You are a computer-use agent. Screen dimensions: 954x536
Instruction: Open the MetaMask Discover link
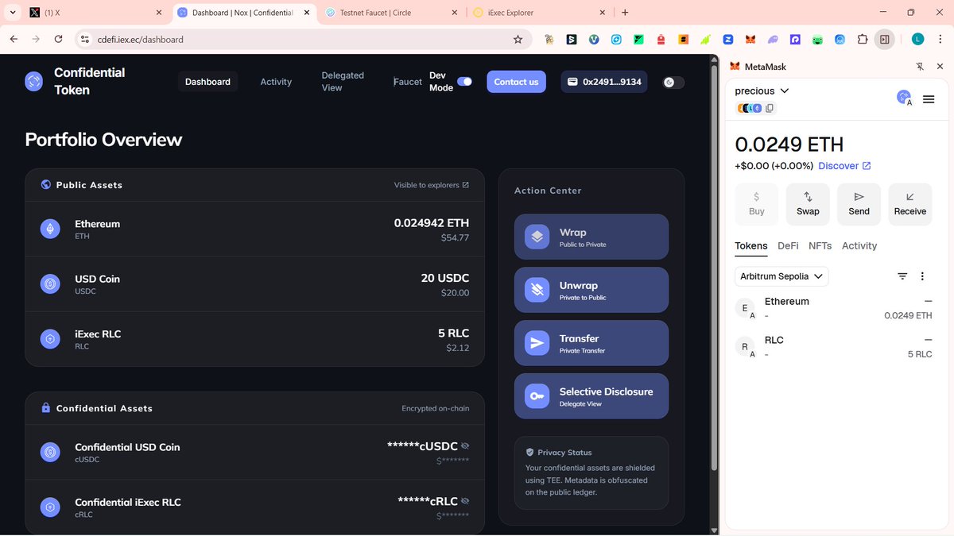[844, 166]
